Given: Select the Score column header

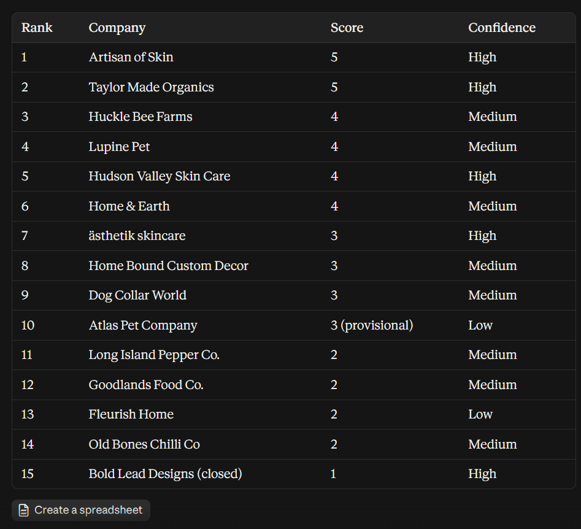Looking at the screenshot, I should click(347, 28).
